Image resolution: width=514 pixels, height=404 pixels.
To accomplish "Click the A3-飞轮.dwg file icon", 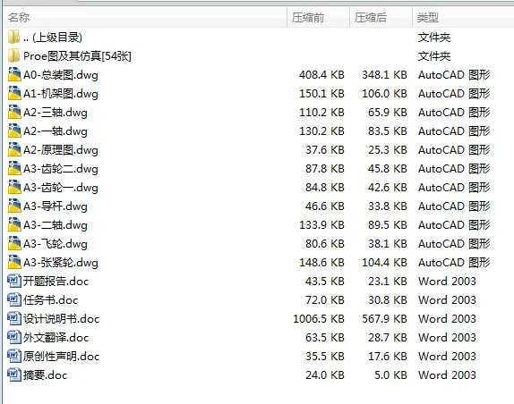I will pos(14,243).
